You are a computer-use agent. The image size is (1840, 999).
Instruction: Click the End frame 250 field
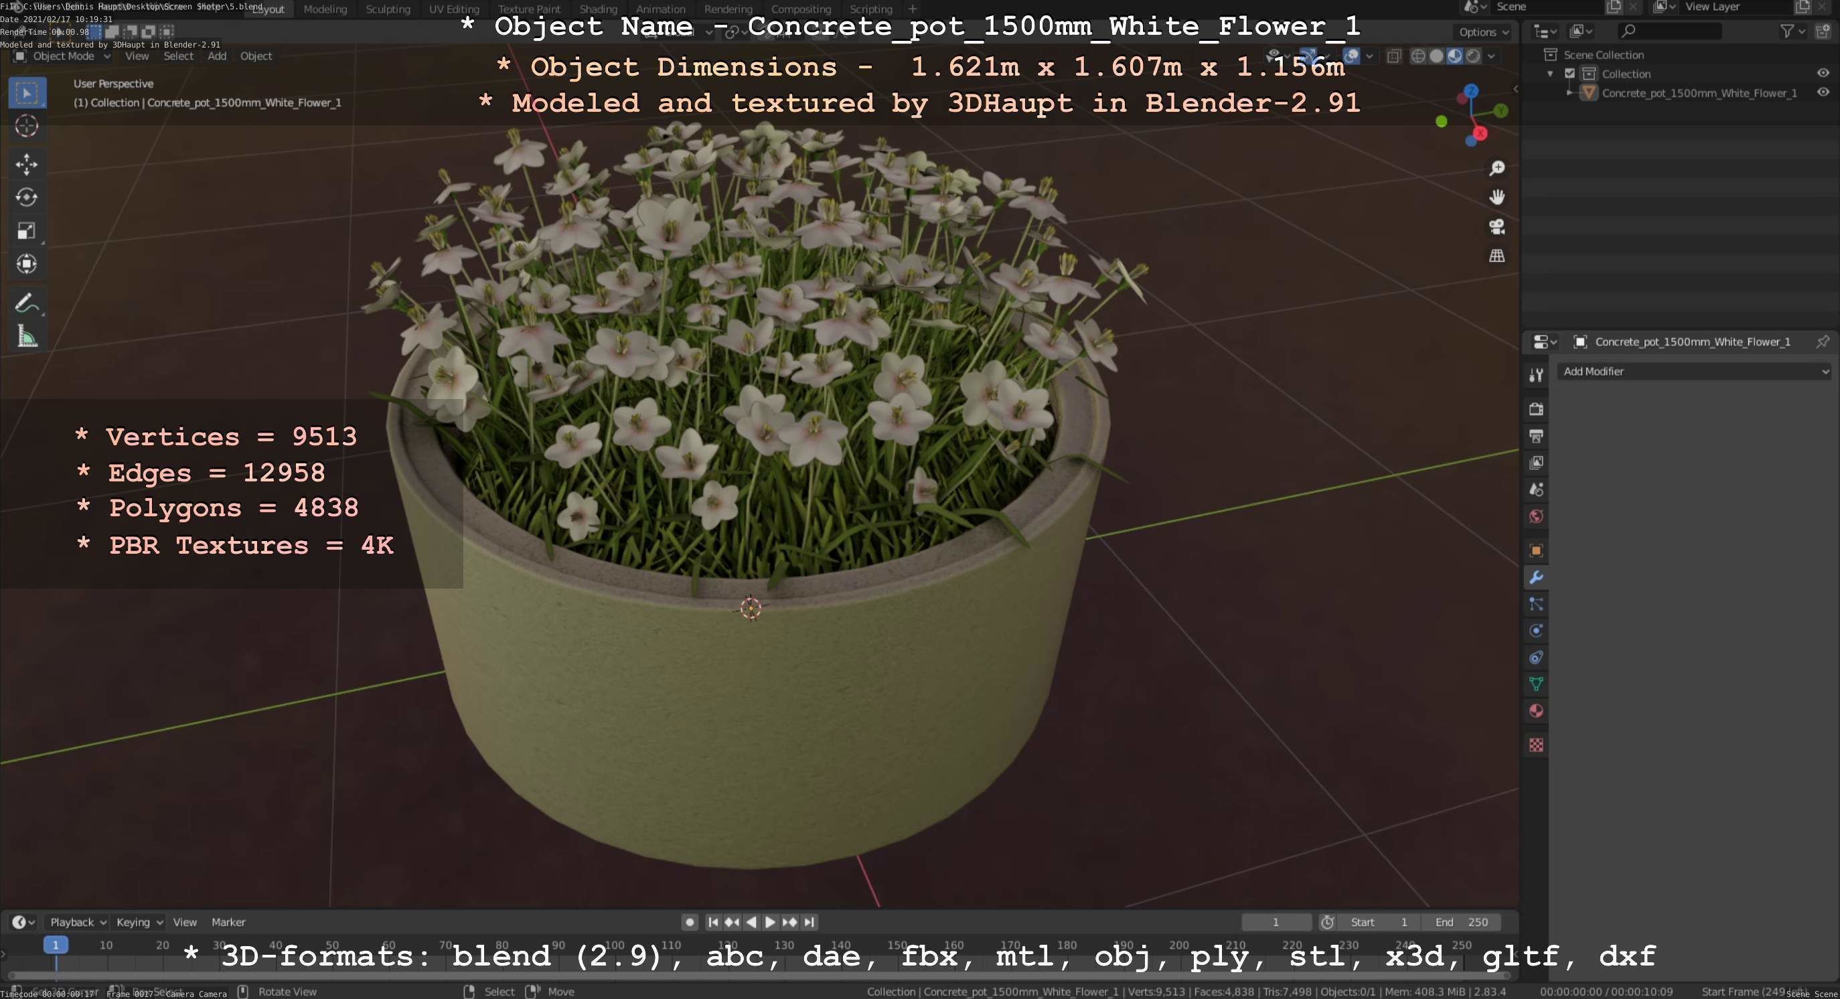pos(1461,922)
